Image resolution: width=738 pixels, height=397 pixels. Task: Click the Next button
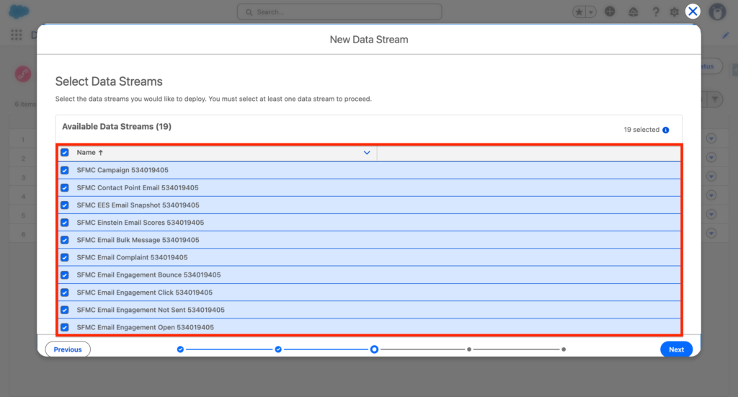click(x=676, y=349)
